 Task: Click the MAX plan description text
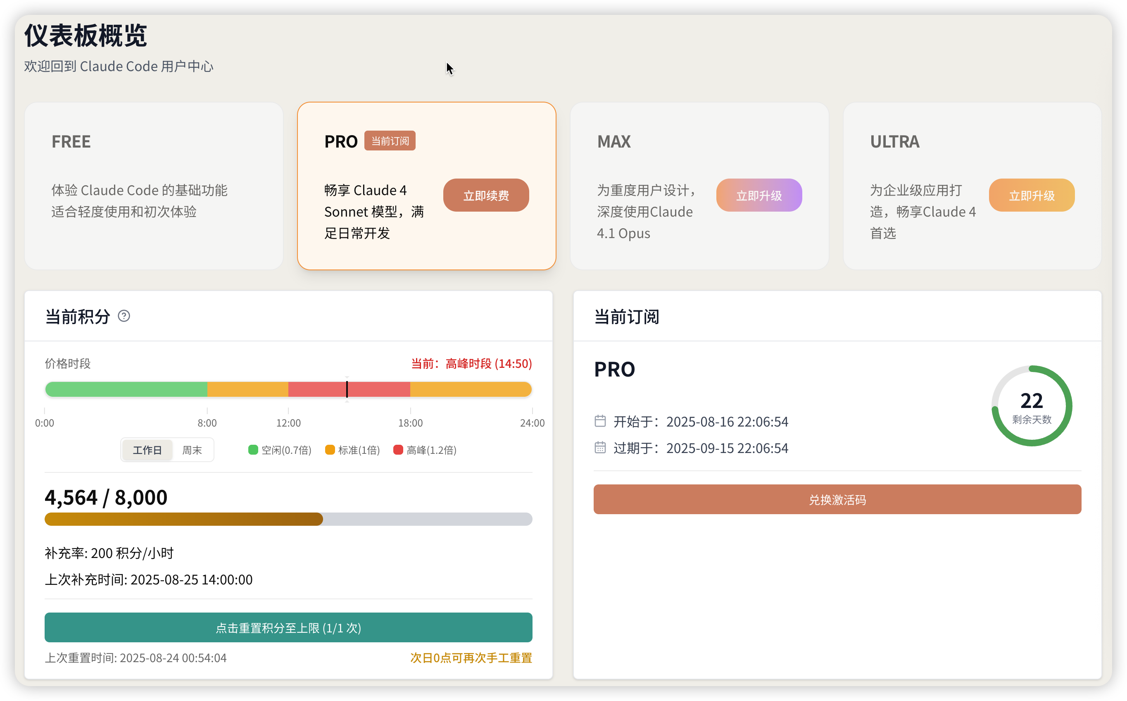pyautogui.click(x=647, y=211)
